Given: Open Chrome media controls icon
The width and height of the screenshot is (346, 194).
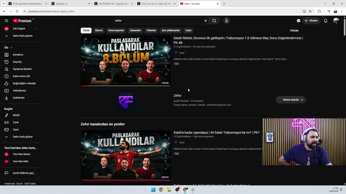Looking at the screenshot, I should pos(329,11).
